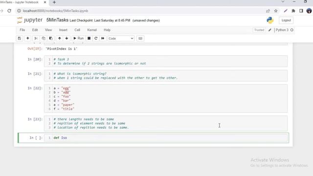Open the command palette keyboard icon
This screenshot has height=176, width=313.
(140, 38)
